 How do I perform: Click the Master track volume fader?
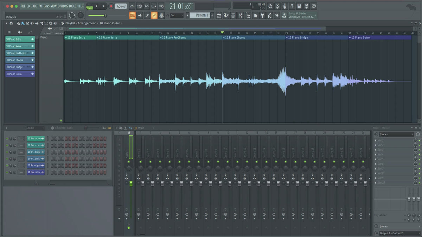131,183
